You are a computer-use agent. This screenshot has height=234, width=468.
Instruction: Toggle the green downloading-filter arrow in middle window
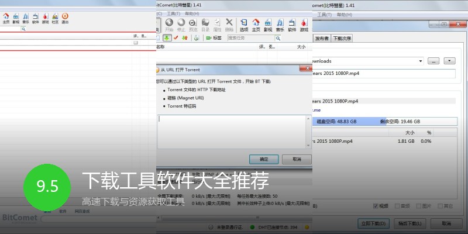pos(167,38)
